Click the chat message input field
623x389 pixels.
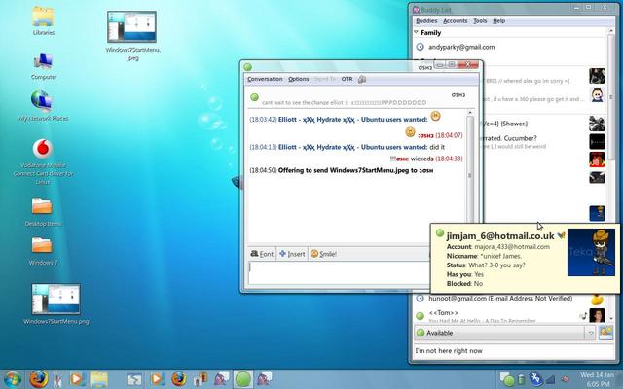coord(339,272)
